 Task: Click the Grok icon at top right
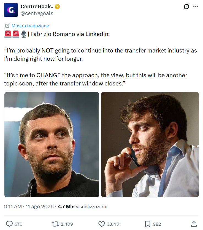click(x=186, y=6)
